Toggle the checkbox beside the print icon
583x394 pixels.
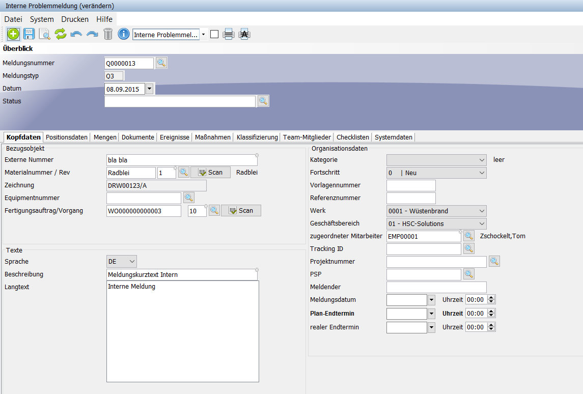[x=214, y=34]
